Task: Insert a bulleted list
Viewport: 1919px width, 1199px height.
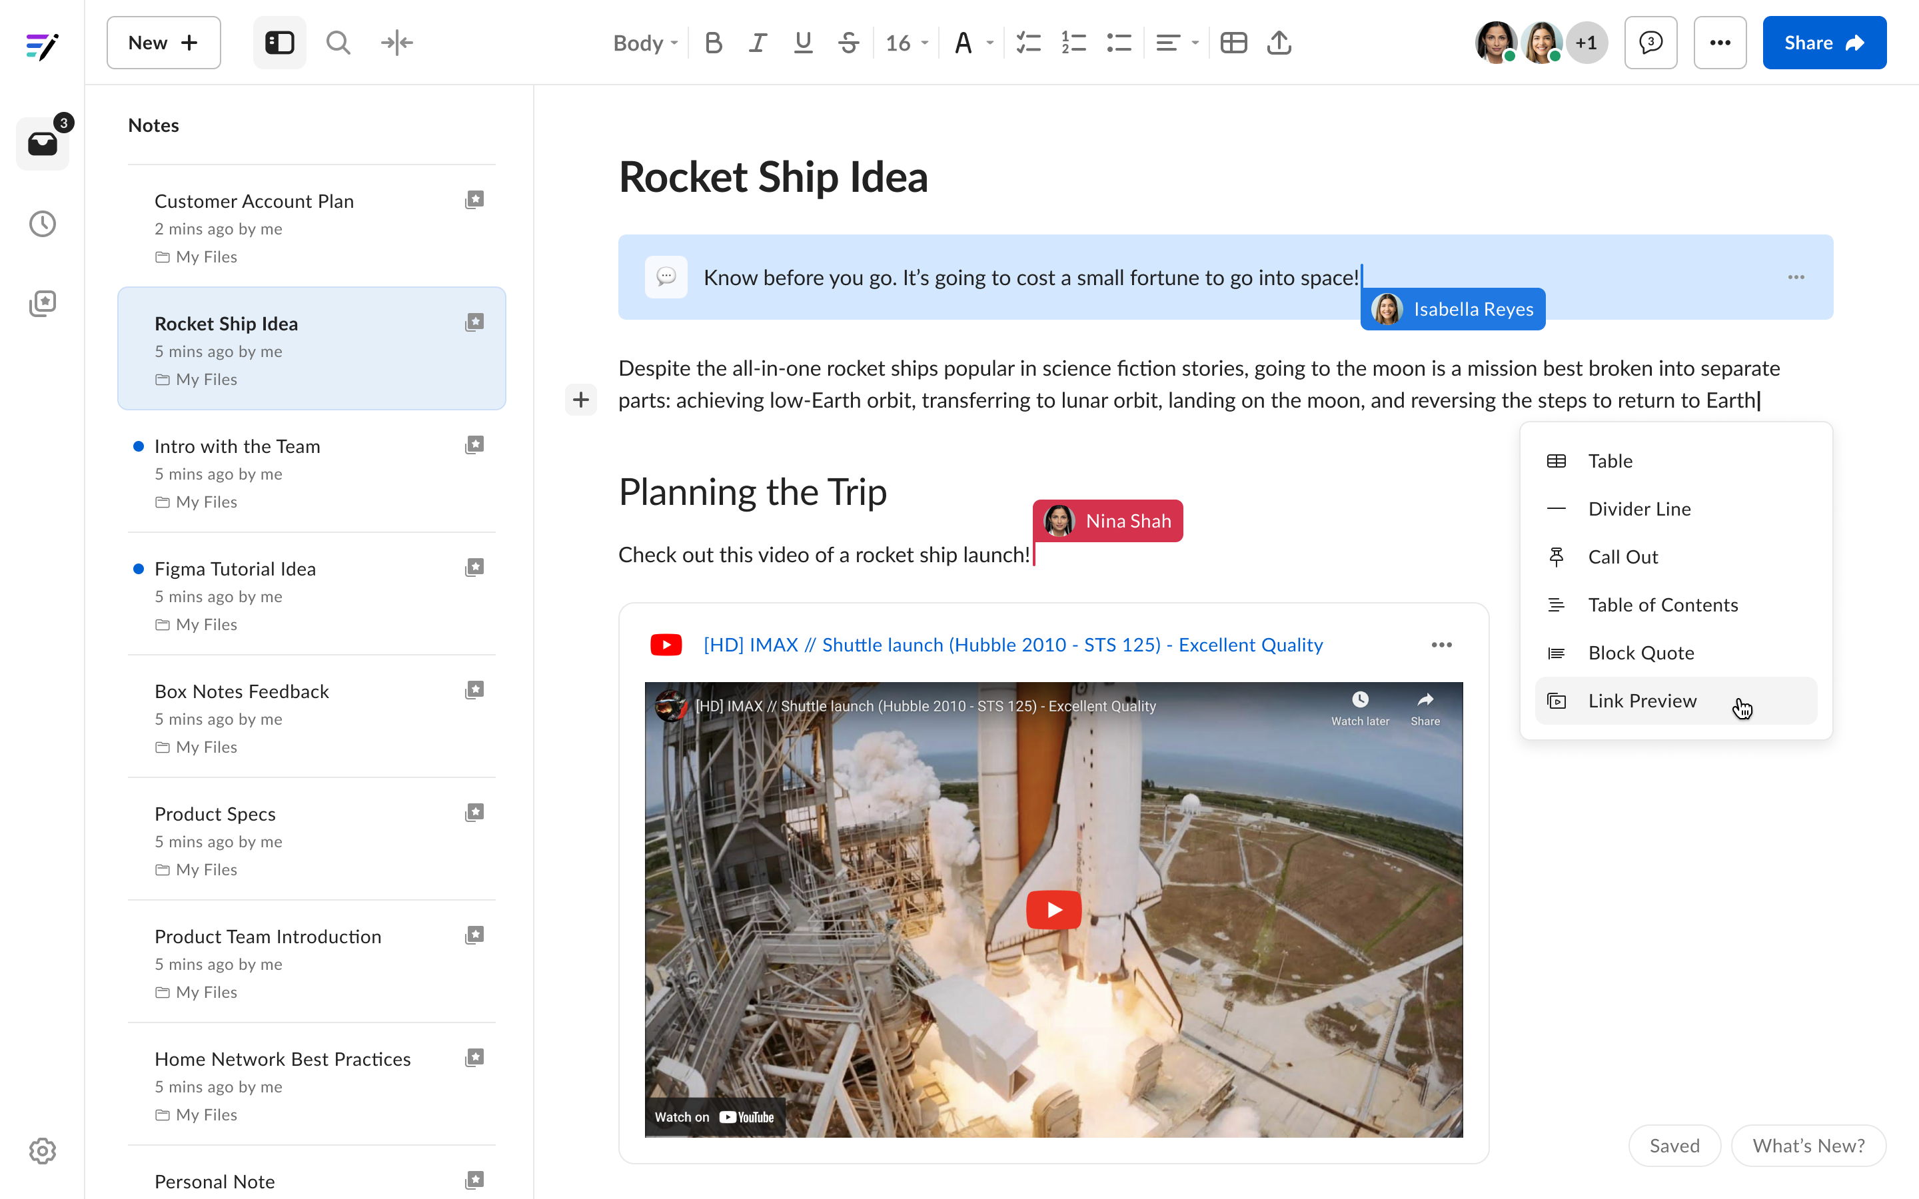Action: point(1118,43)
